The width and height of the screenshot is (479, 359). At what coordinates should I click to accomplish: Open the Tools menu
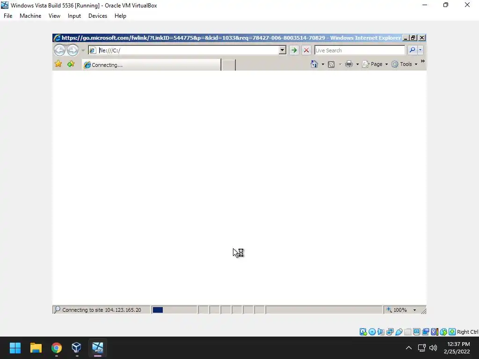click(x=405, y=64)
